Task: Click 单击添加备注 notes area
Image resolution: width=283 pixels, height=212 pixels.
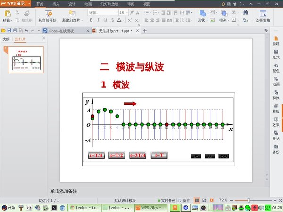Action: [64, 191]
